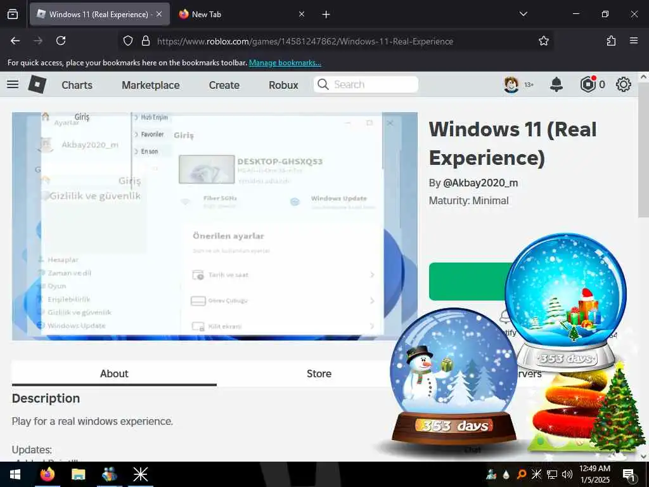Open Roblox notifications bell

(x=556, y=84)
